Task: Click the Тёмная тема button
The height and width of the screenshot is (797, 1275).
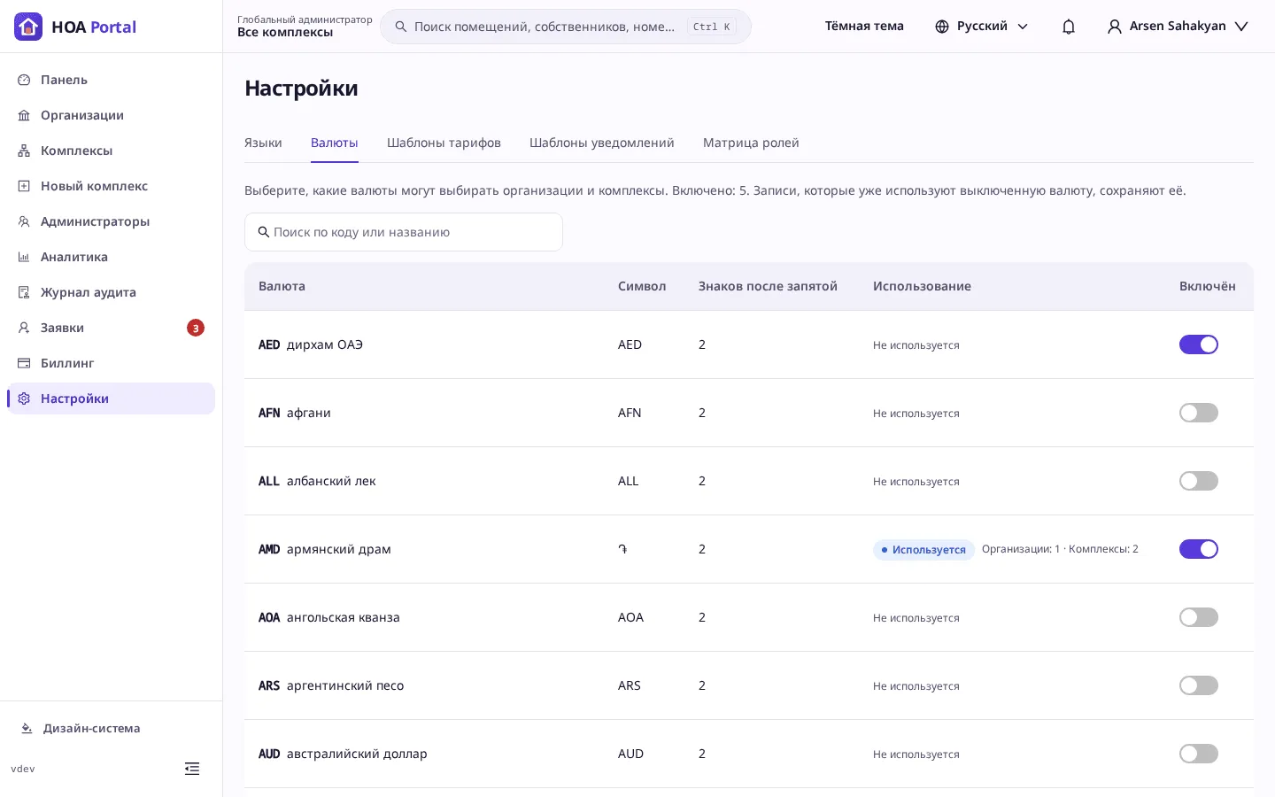Action: [864, 27]
